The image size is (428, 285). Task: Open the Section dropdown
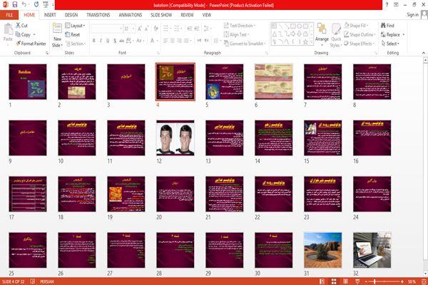click(x=76, y=44)
